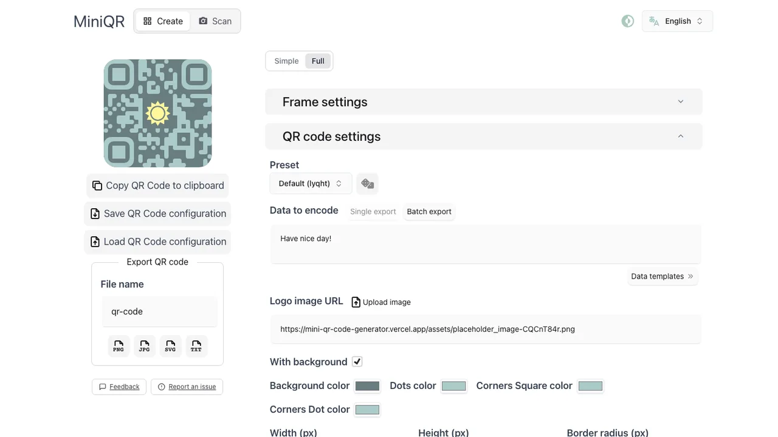Click the File name input field
The height and width of the screenshot is (437, 778).
(x=159, y=311)
